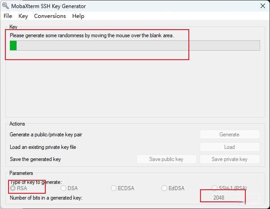This screenshot has width=270, height=209.
Task: Click the Generate button
Action: 230,135
